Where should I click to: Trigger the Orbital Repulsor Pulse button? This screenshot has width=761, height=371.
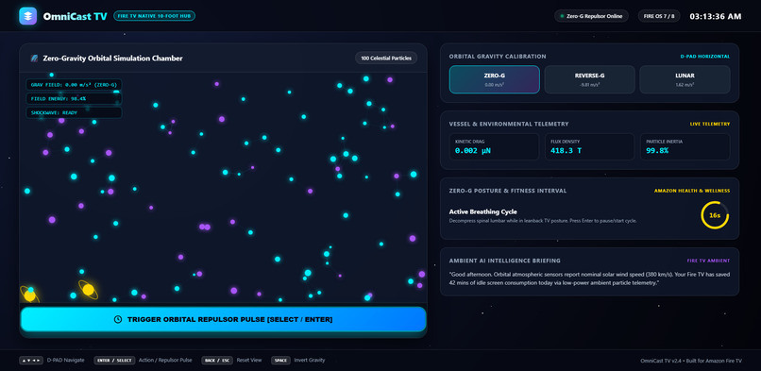(223, 320)
